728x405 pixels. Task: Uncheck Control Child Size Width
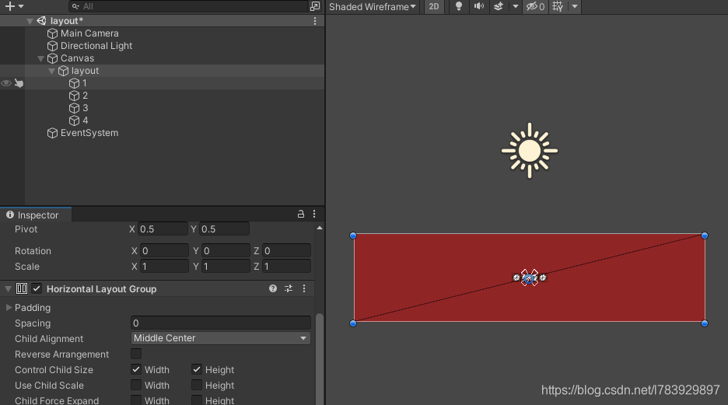tap(136, 370)
